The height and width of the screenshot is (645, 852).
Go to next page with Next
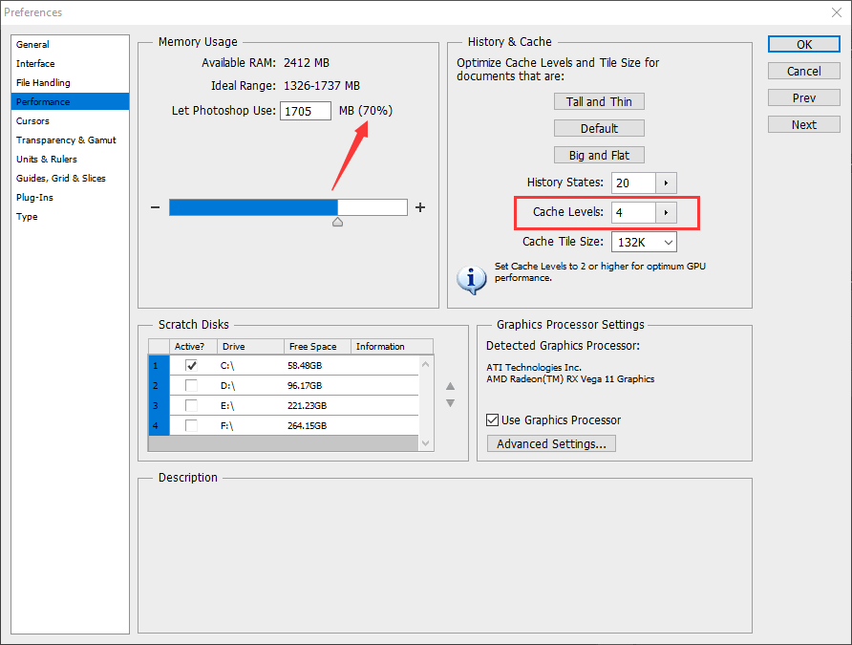click(804, 124)
